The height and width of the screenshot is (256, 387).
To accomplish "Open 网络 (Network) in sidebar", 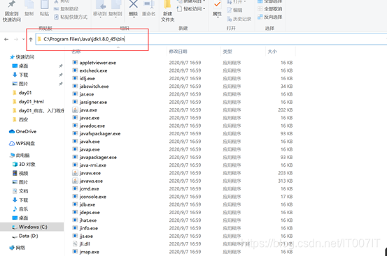I will [x=17, y=248].
